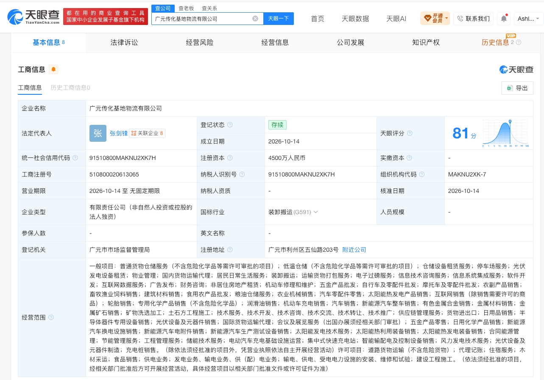Screen dimensions: 544x380
Task: Open 天眼数据 in the header navigation
Action: tap(355, 19)
